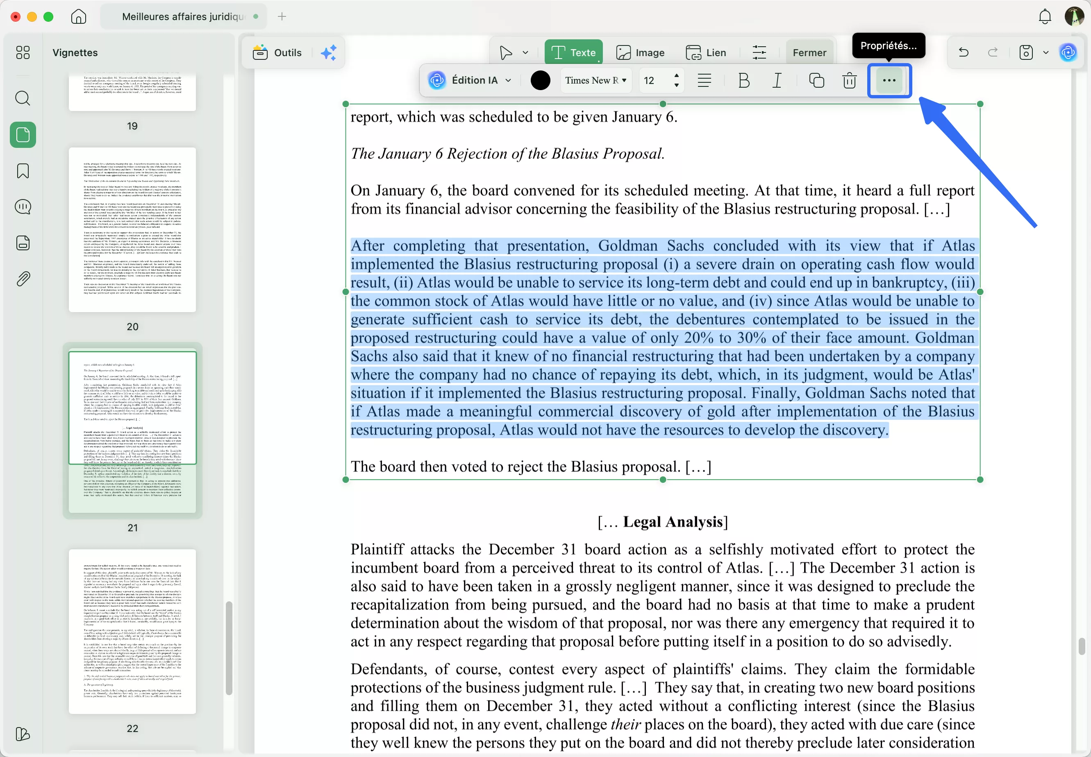
Task: Open the search panel in left sidebar
Action: pos(22,98)
